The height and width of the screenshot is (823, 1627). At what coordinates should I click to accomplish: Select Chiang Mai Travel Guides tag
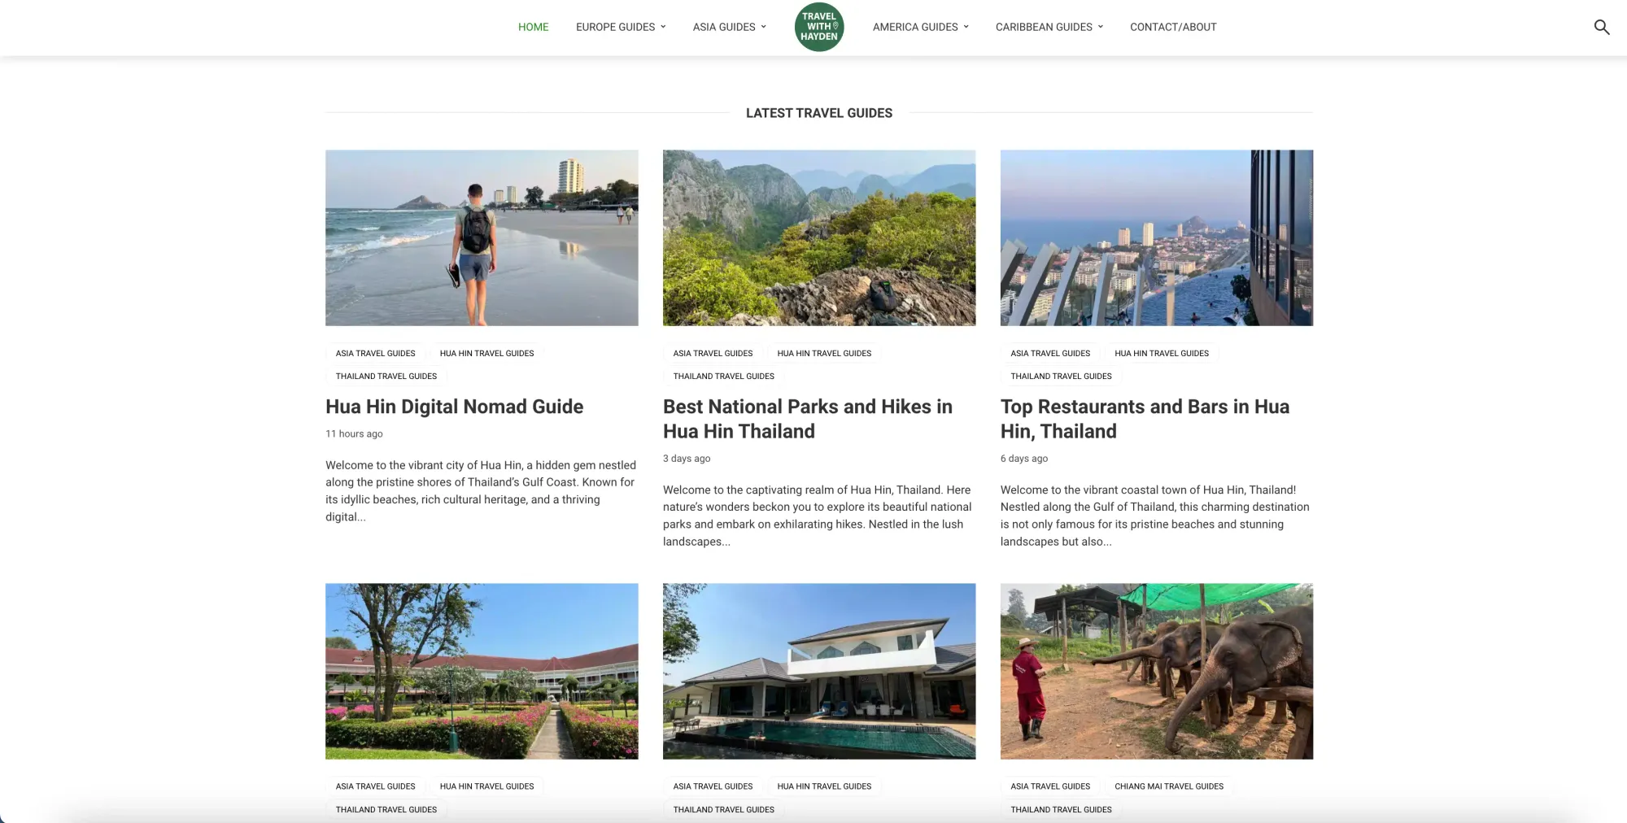pyautogui.click(x=1169, y=786)
